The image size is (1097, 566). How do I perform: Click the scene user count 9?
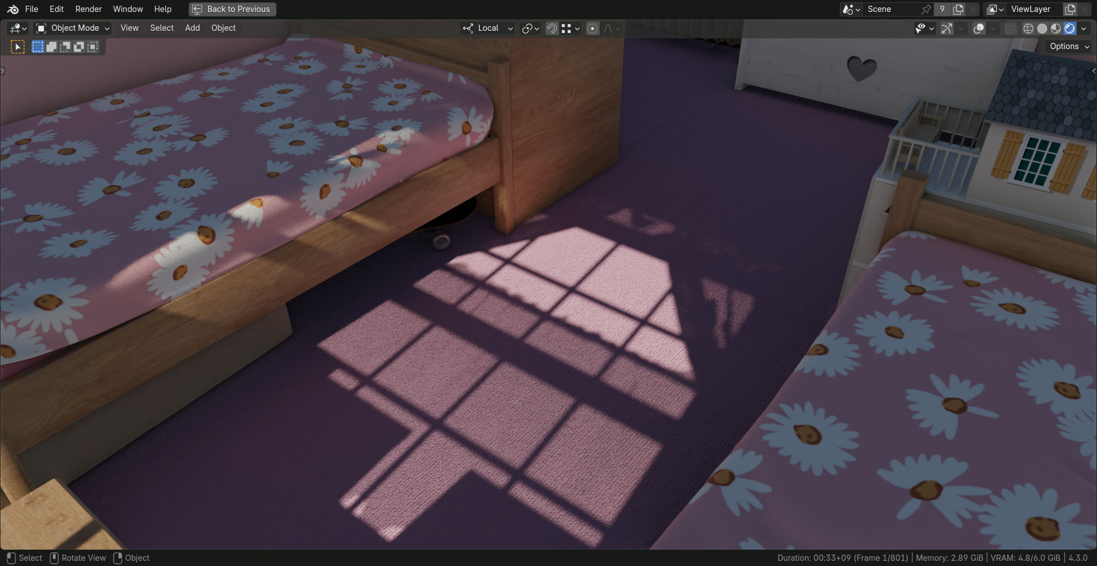(942, 9)
